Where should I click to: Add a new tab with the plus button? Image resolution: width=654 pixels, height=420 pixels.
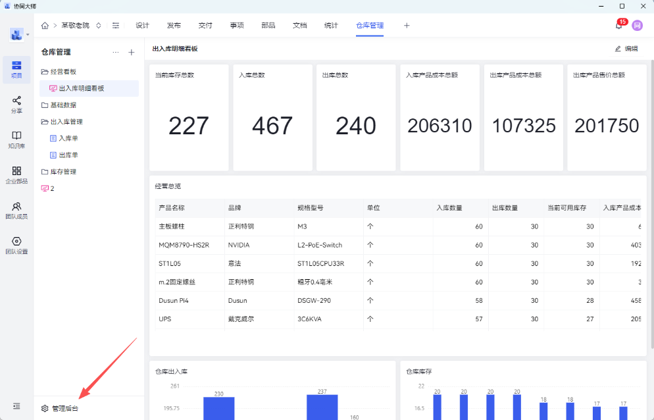(x=407, y=26)
